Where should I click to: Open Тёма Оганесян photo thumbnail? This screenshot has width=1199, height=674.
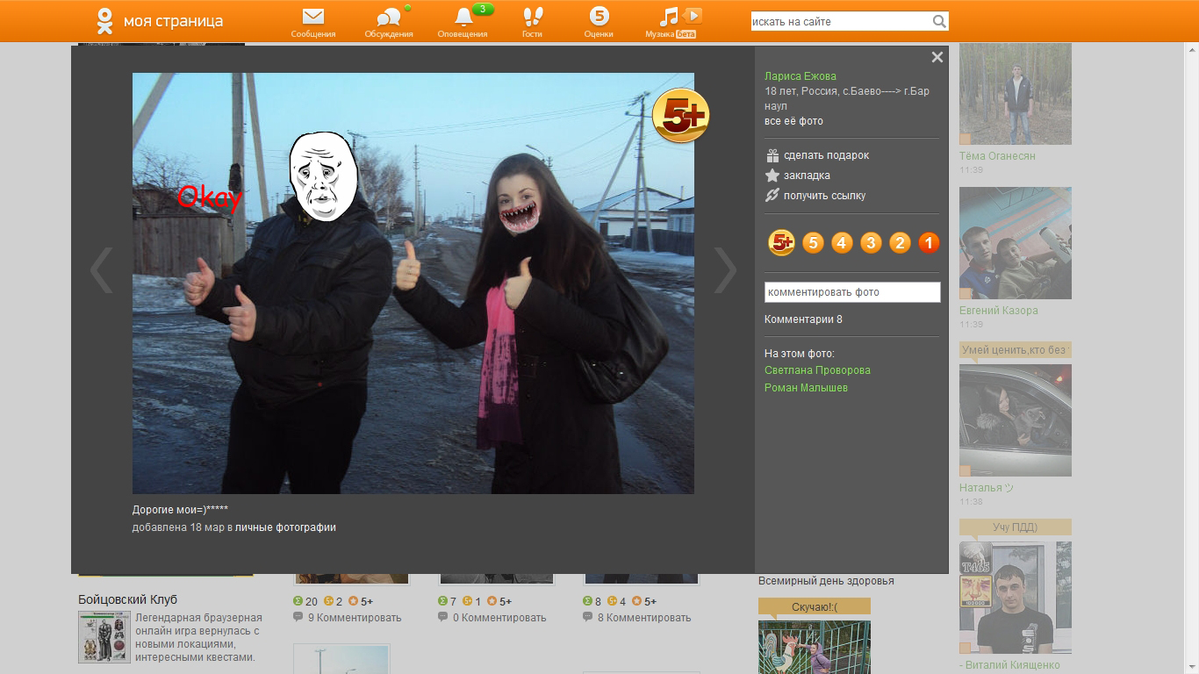click(1016, 94)
